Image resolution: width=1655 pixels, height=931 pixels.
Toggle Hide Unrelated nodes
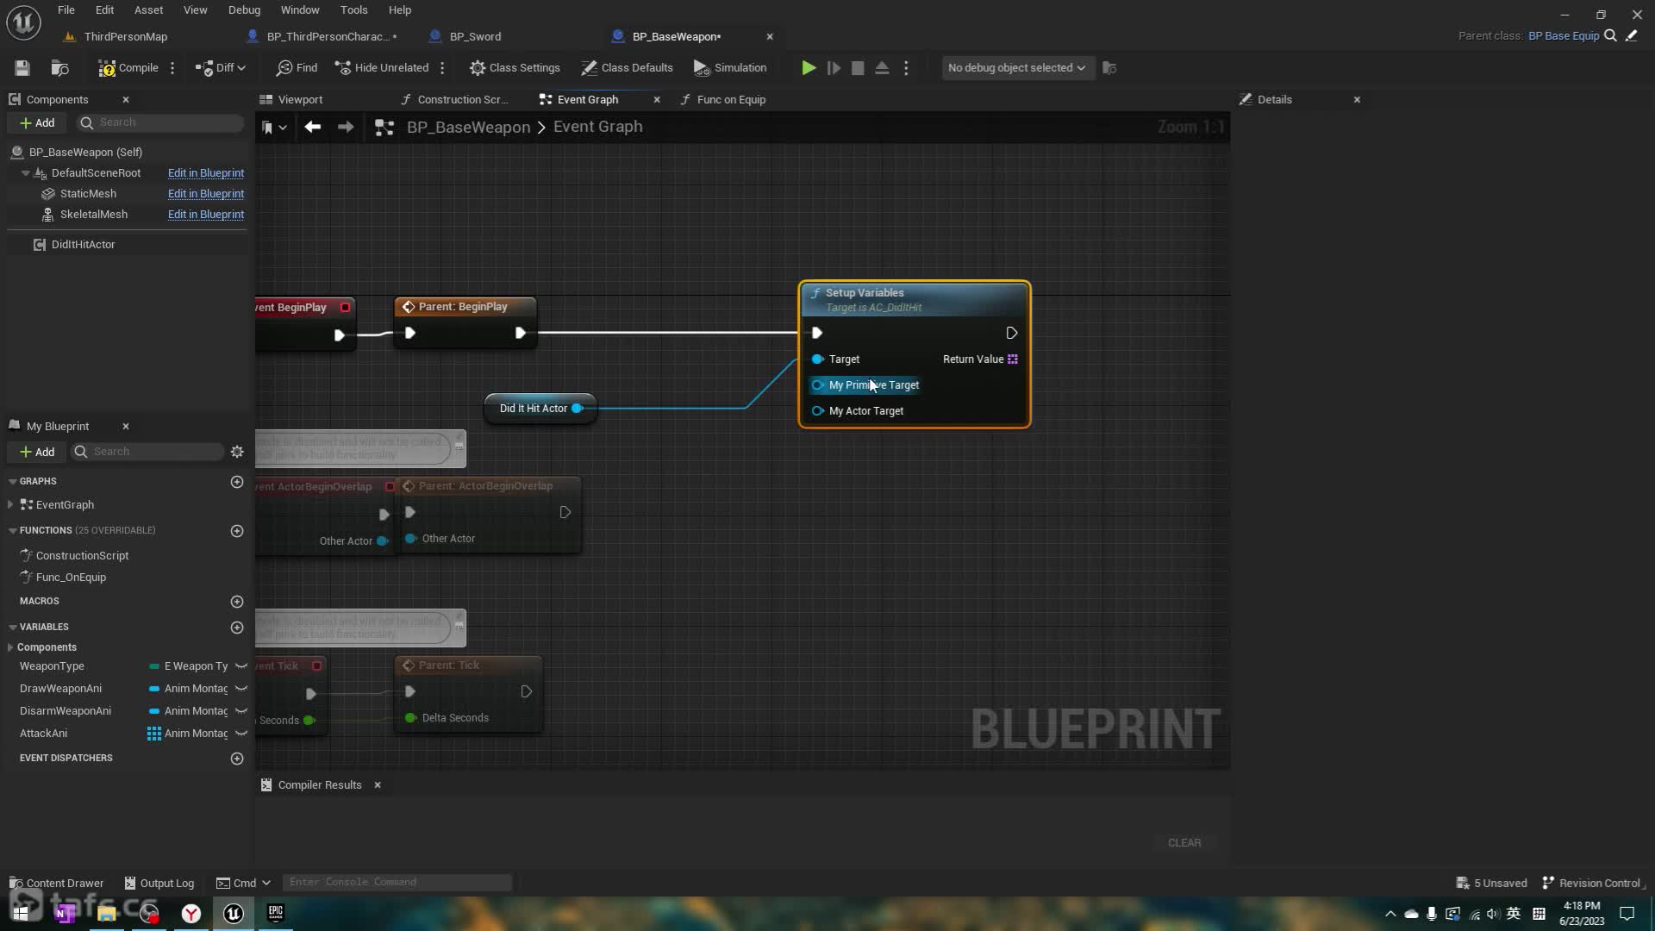[382, 68]
